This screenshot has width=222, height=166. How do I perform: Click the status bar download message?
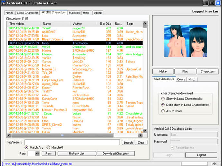point(37,164)
